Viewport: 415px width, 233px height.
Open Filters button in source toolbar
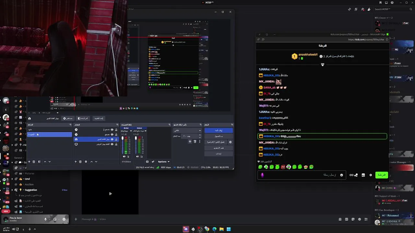click(83, 118)
